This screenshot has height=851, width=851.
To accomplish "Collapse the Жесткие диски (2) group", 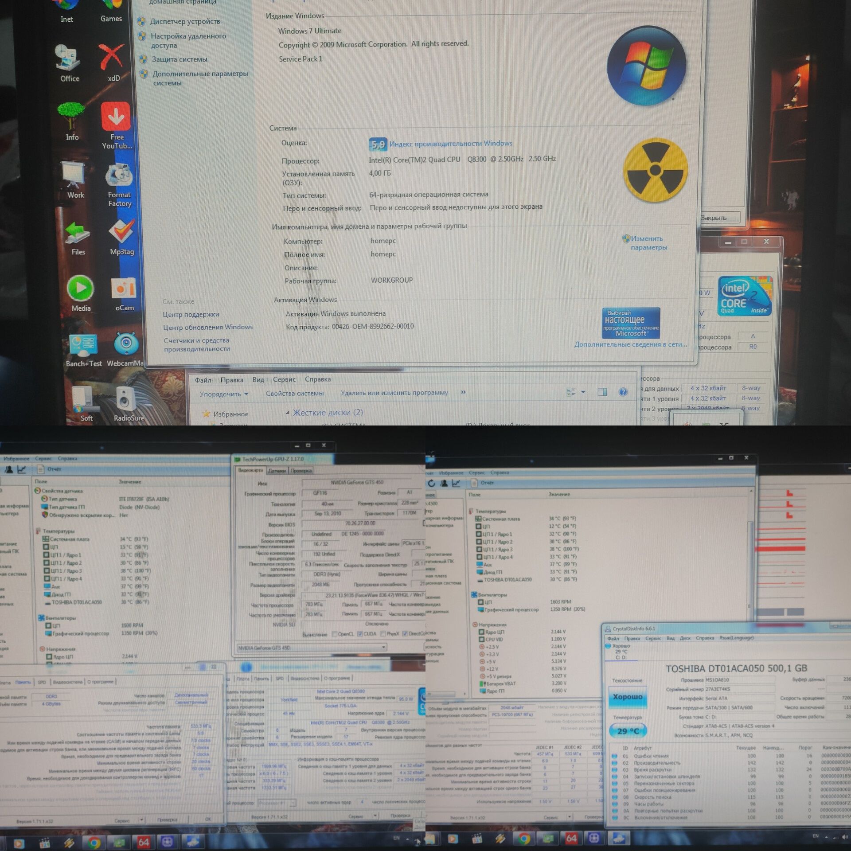I will (x=287, y=413).
